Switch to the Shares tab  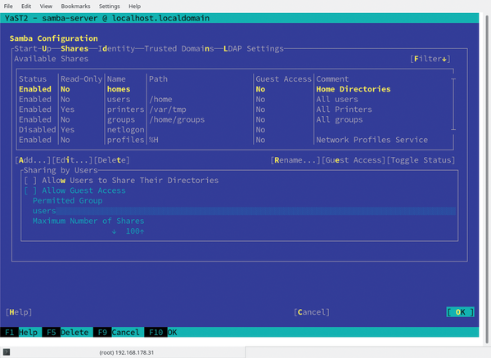coord(74,49)
